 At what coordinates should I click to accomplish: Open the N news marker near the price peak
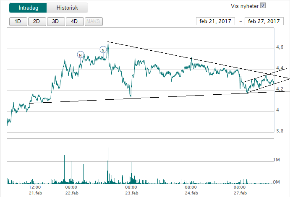(103, 50)
